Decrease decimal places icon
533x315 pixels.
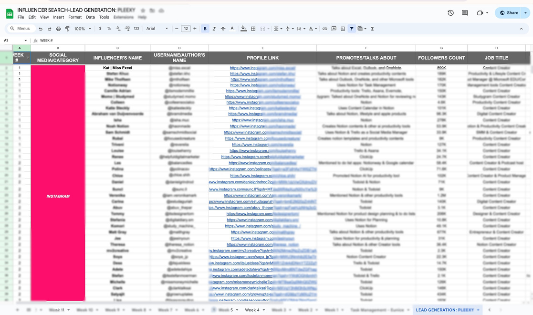[x=118, y=29]
